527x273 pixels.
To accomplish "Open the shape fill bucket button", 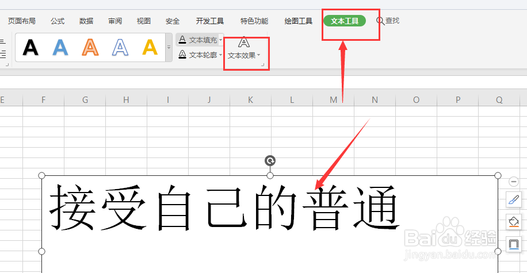I will point(514,222).
